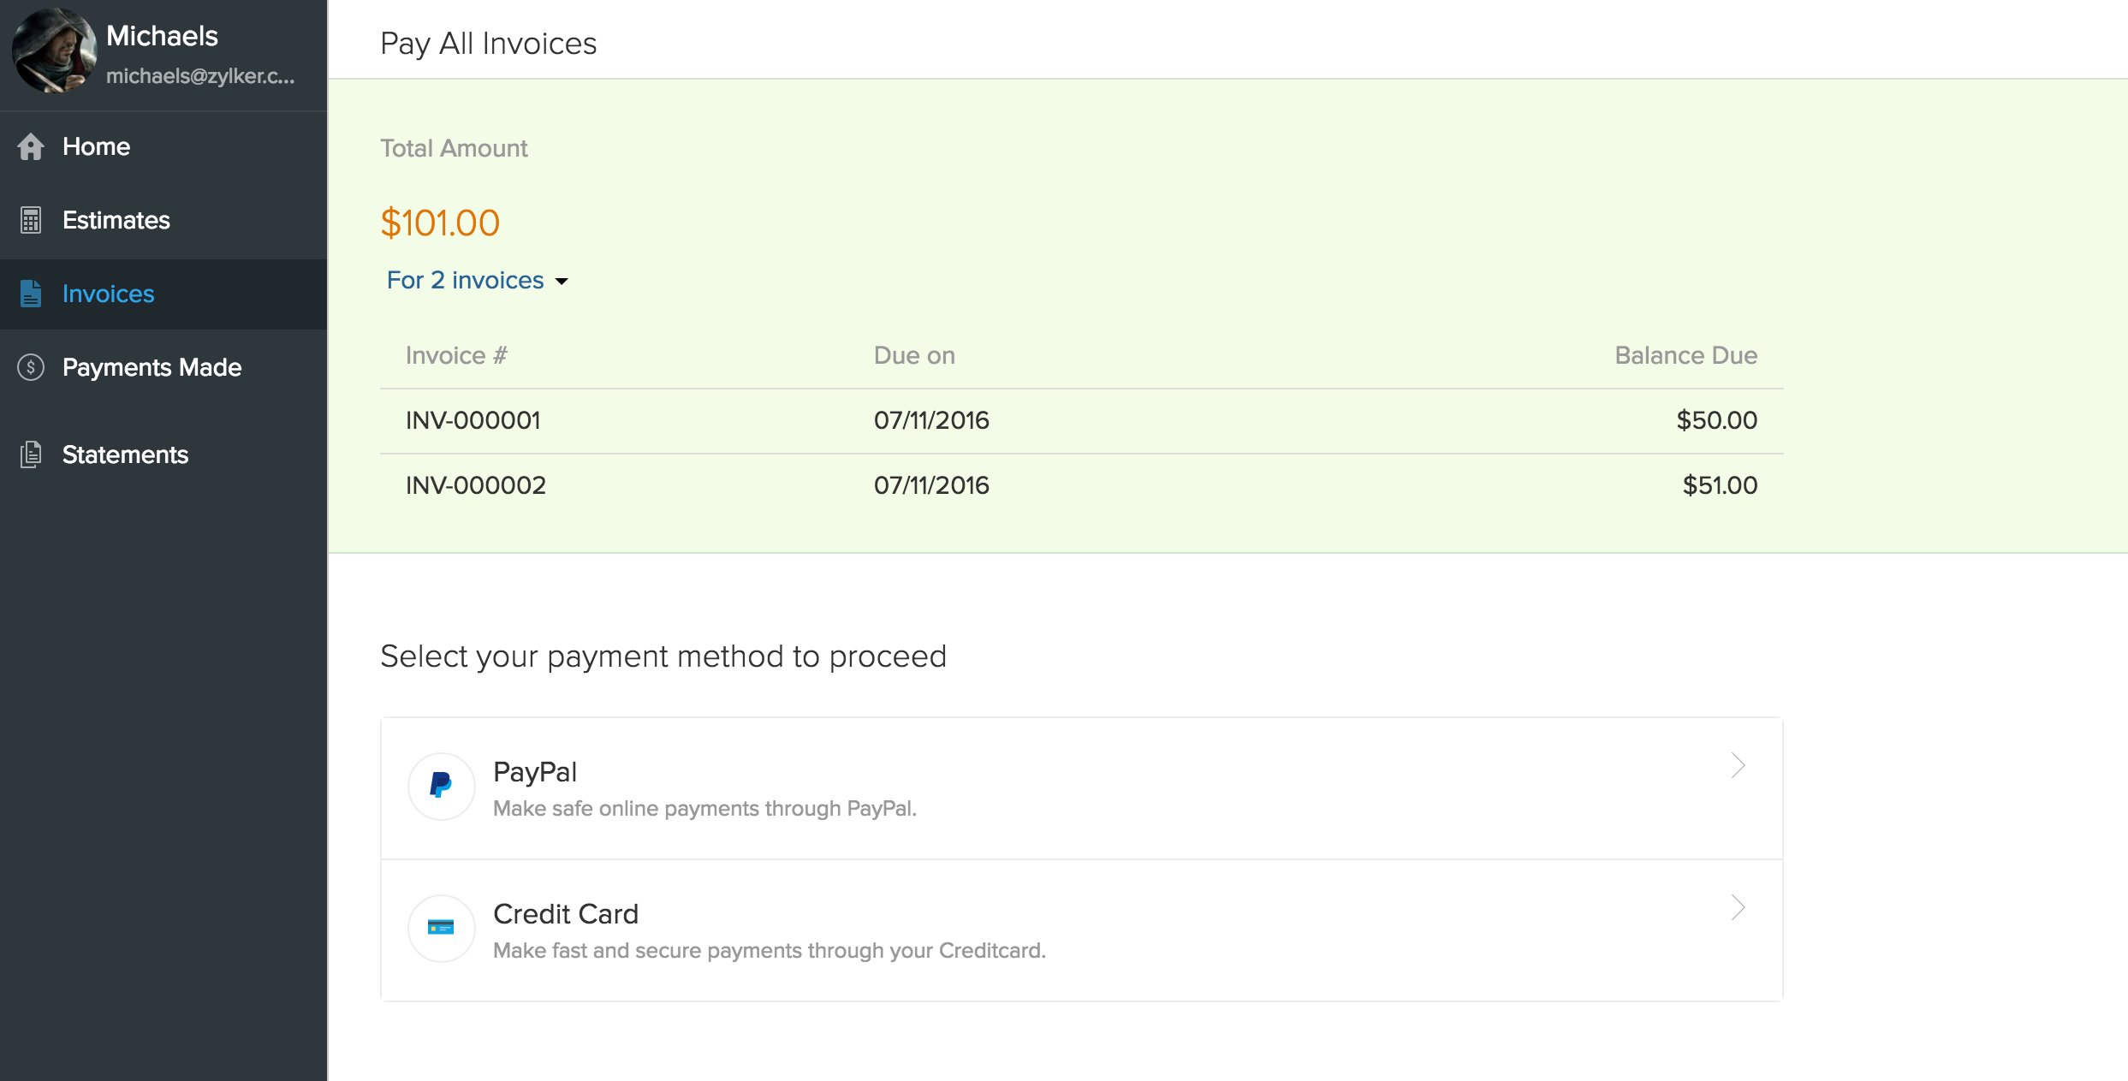Click the Home house icon
Screen dimensions: 2128x1081
click(31, 146)
